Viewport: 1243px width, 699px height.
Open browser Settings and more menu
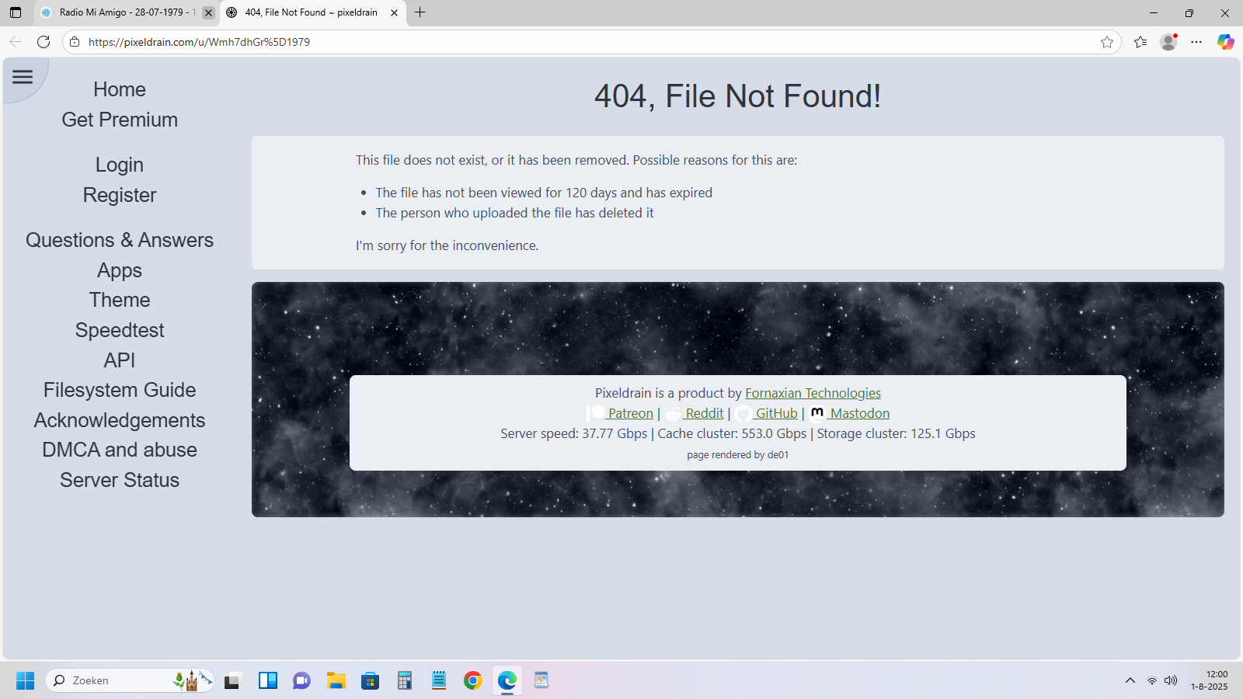click(1196, 42)
